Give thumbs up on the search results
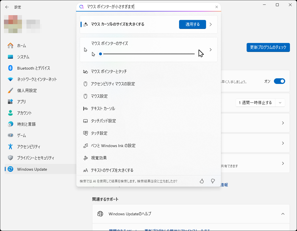 point(202,181)
